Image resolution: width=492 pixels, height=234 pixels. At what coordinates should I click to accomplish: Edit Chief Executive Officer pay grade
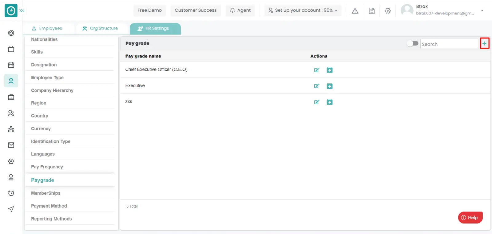pyautogui.click(x=316, y=70)
